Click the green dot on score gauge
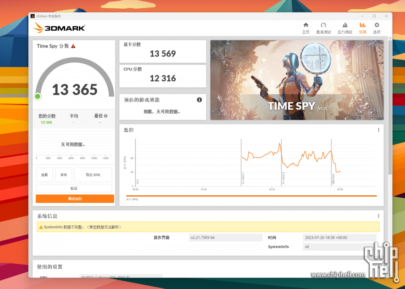The width and height of the screenshot is (405, 289). tap(38, 96)
